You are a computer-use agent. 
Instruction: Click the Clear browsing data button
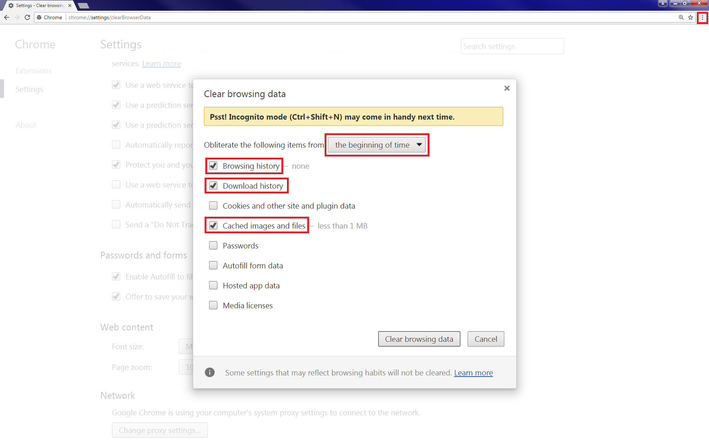[419, 339]
